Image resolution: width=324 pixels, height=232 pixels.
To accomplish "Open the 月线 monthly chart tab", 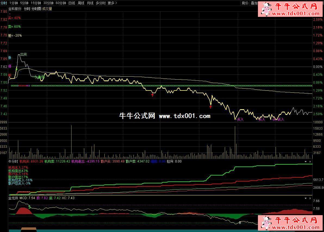I will 90,3.
